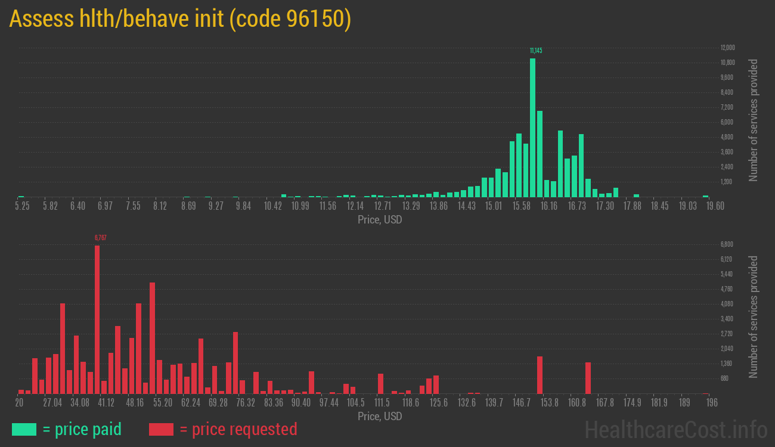
Task: Open the HealthcareCost.info watermark link
Action: [675, 429]
